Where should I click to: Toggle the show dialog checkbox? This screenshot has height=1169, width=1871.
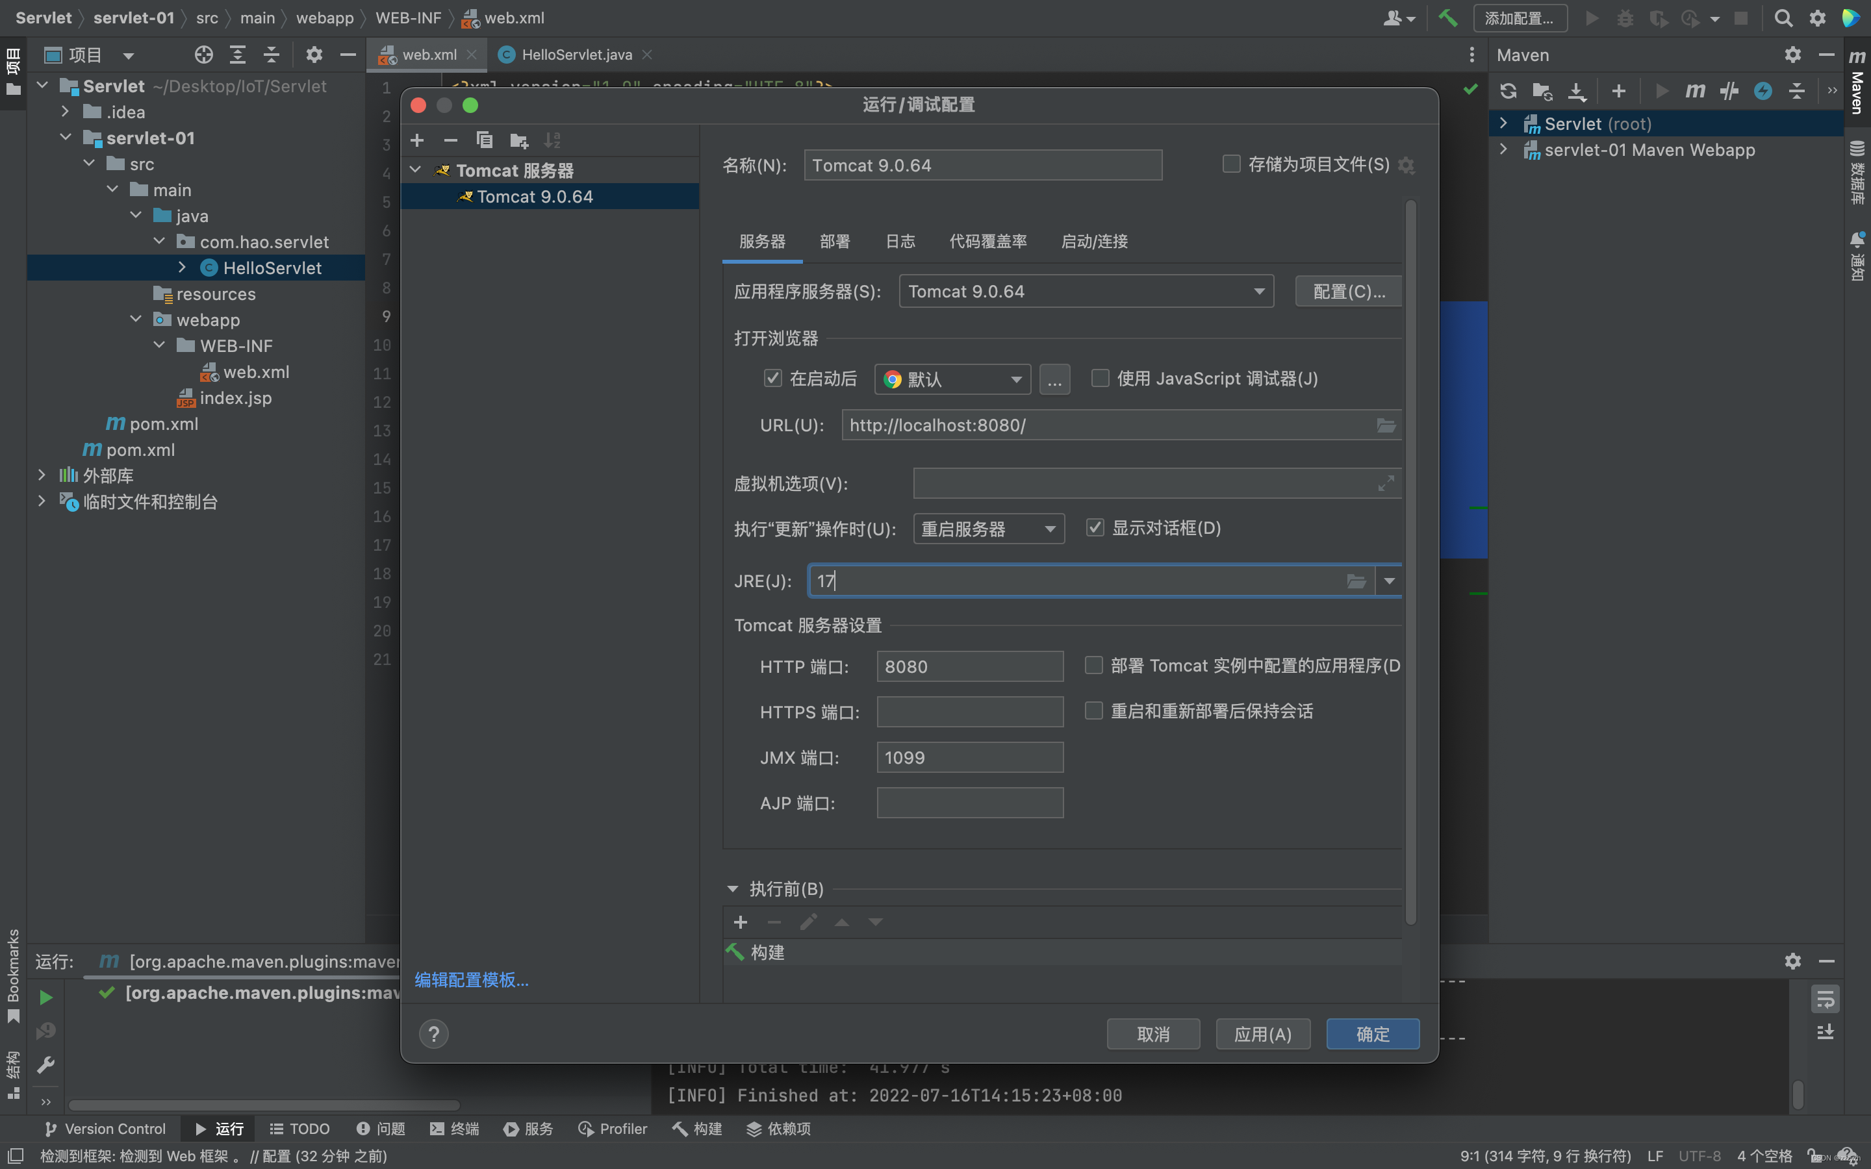pos(1095,528)
